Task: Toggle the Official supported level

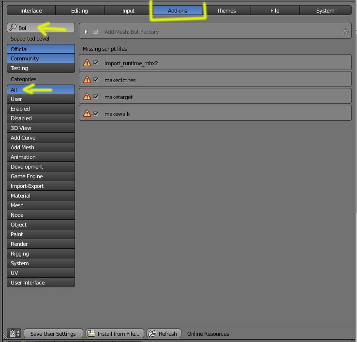Action: pyautogui.click(x=41, y=49)
